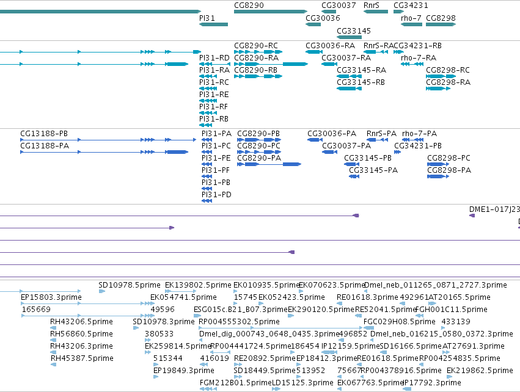Select the CG30036 gene label
520x392 pixels.
(x=323, y=18)
